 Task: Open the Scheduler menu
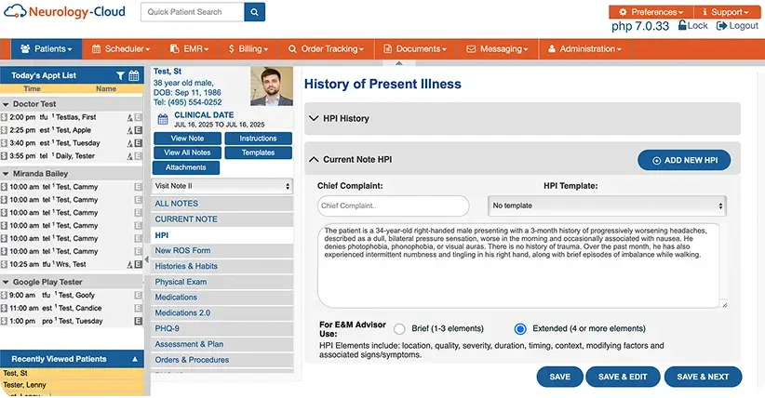120,48
